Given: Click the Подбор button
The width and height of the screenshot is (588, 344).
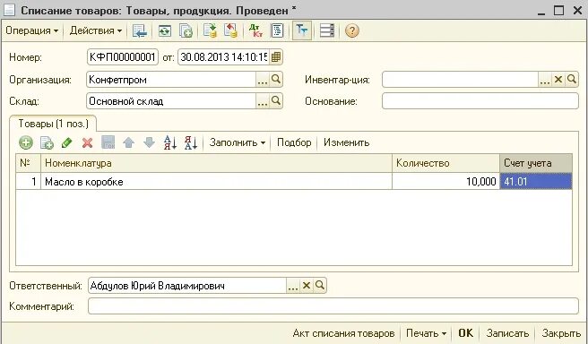Looking at the screenshot, I should click(294, 142).
